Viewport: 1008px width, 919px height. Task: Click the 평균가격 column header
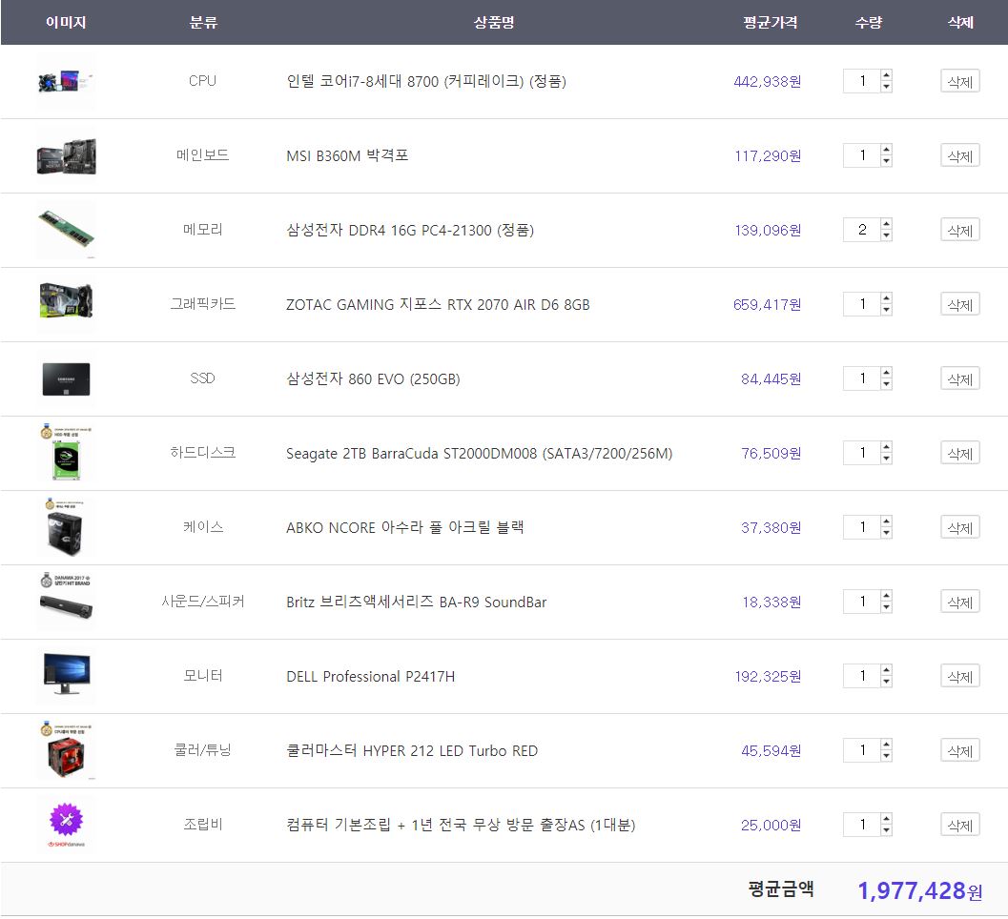(x=771, y=23)
